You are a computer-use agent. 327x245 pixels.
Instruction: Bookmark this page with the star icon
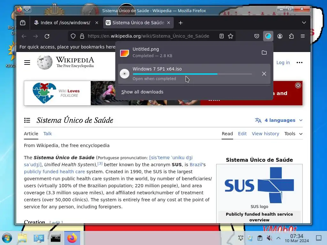(231, 36)
